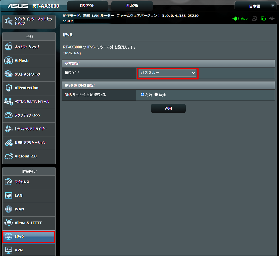Click the AiCloud 2.0 cloud icon

8,156
